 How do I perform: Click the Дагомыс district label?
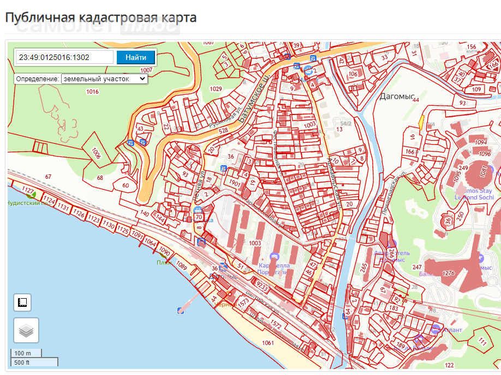coord(397,96)
